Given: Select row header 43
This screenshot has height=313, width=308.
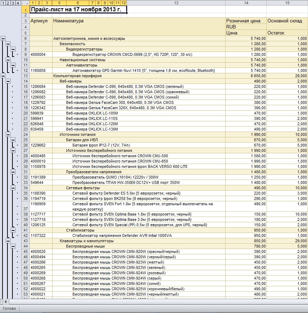Looking at the screenshot, I should tap(26, 241).
